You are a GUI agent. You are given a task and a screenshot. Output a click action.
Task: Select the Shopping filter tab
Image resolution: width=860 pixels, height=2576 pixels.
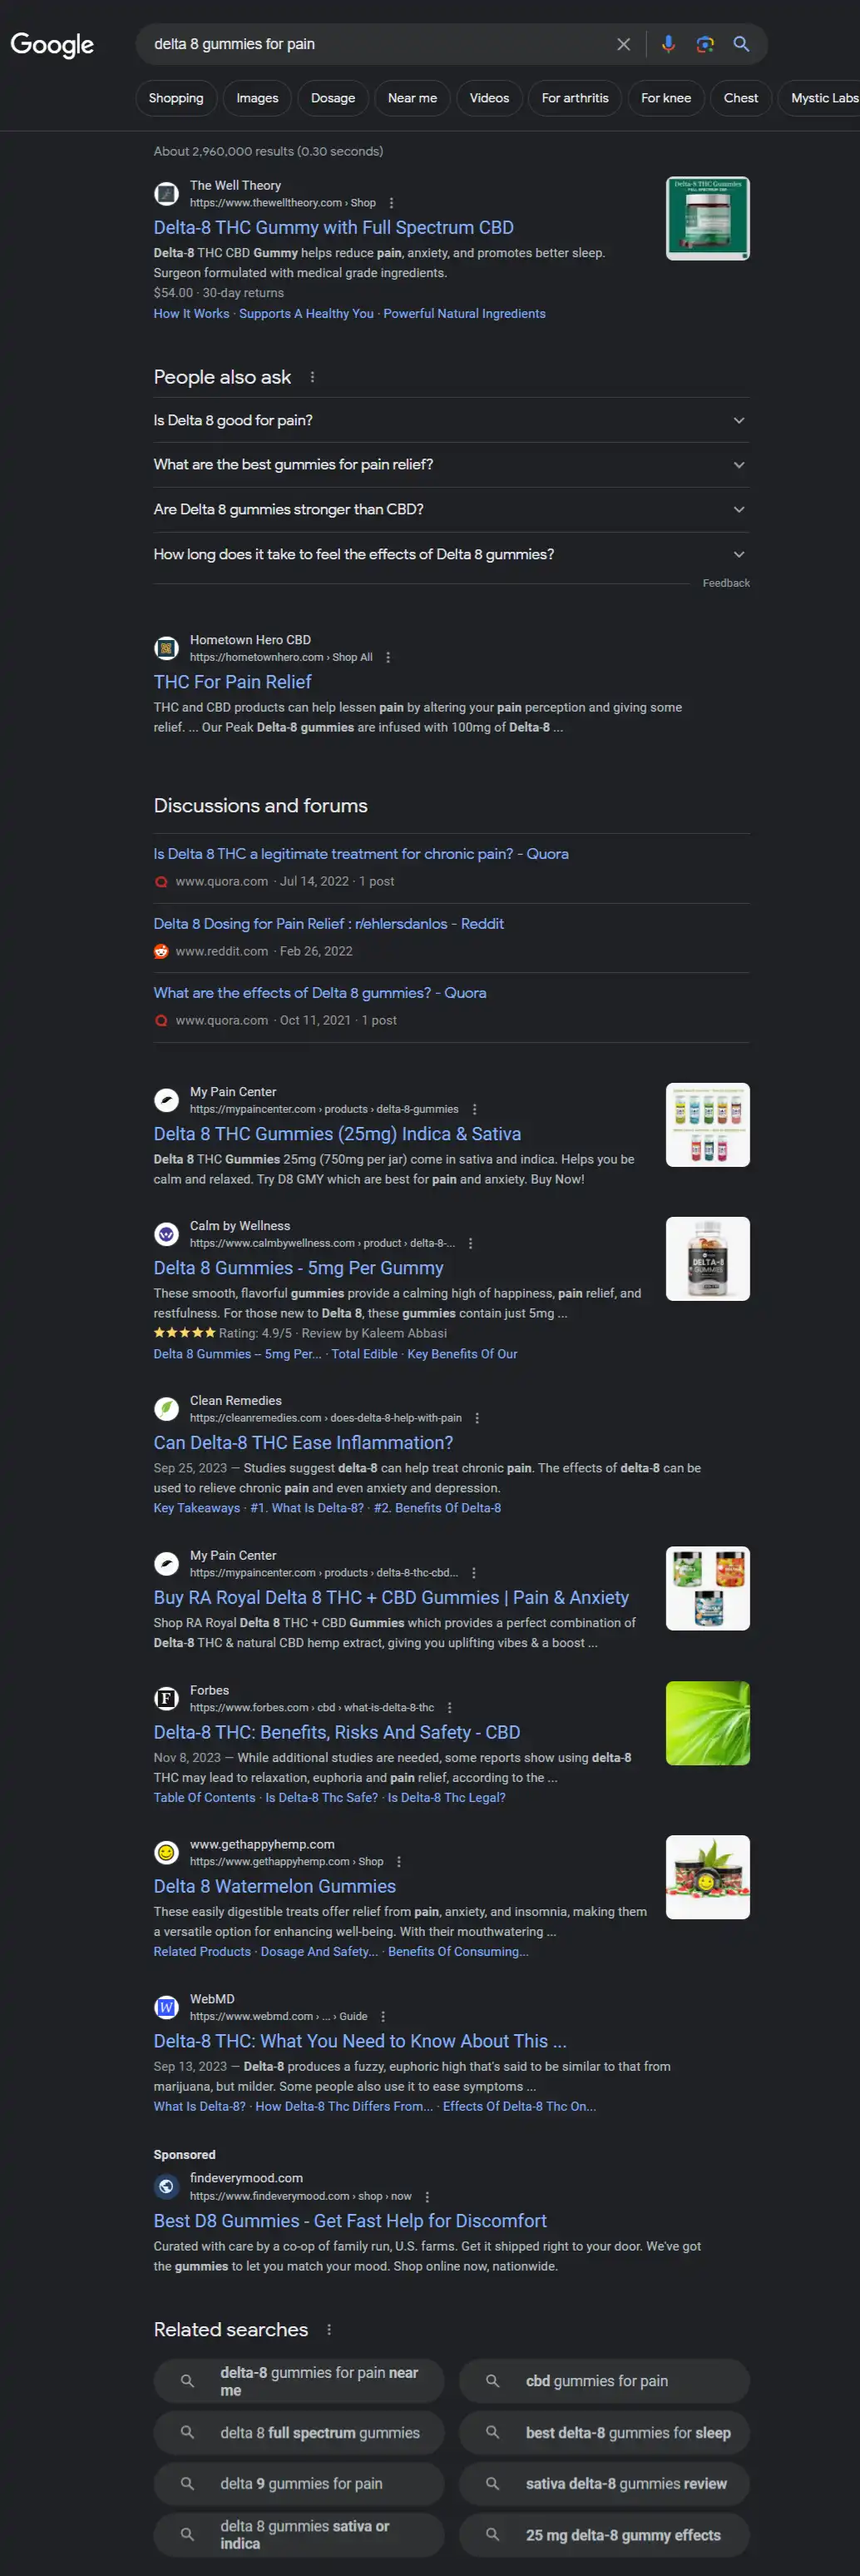click(175, 98)
